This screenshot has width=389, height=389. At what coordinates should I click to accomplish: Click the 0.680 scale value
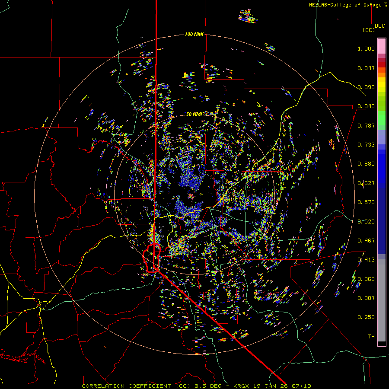pyautogui.click(x=366, y=164)
